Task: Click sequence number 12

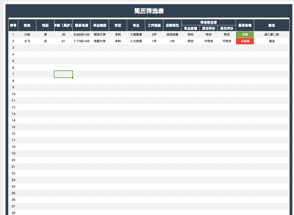Action: click(13, 107)
